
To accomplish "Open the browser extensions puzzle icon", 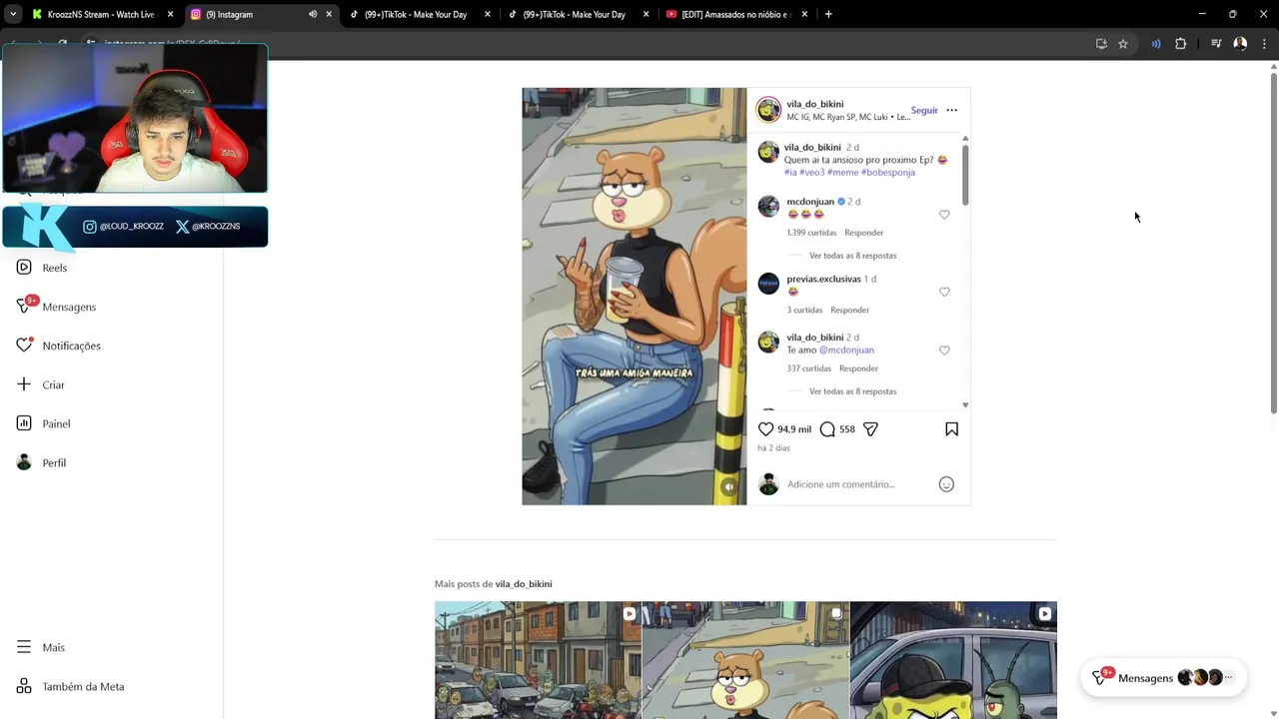I will [x=1180, y=44].
